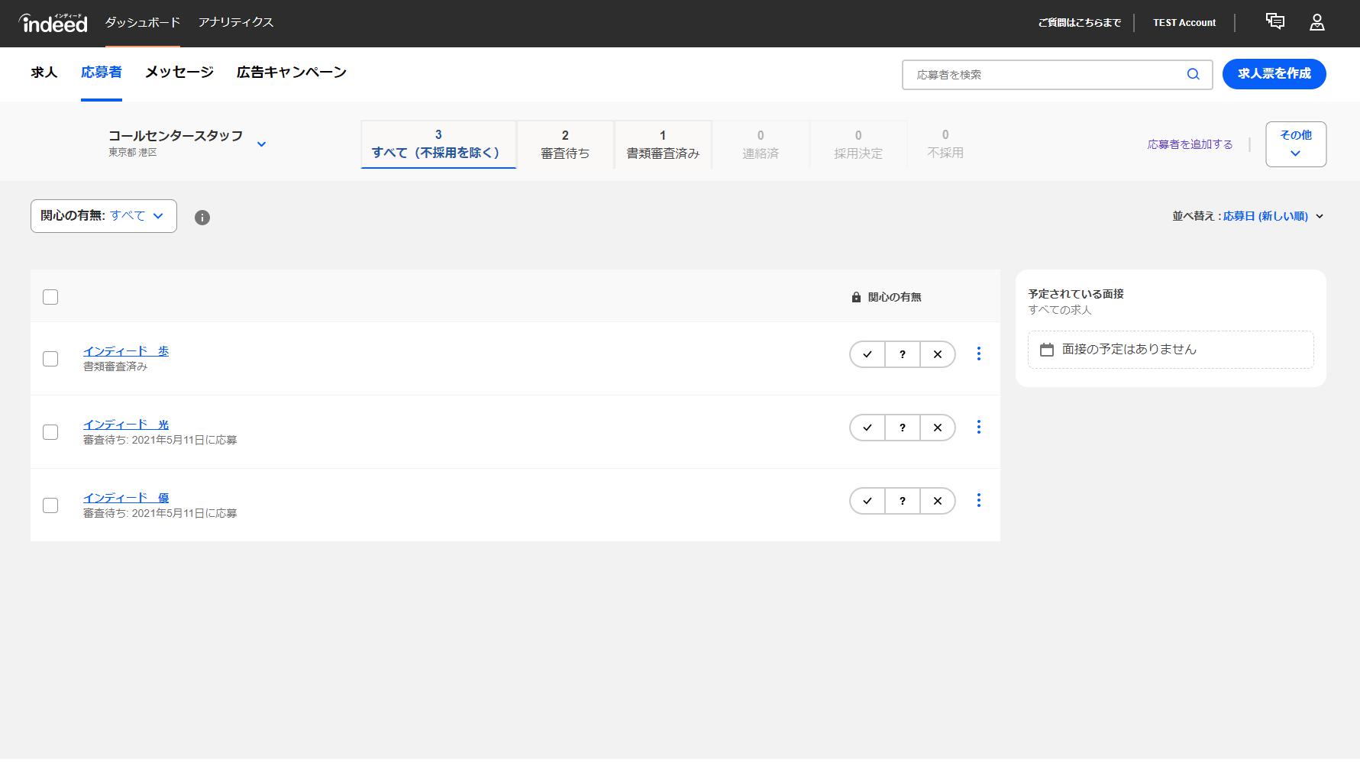Viewport: 1360px width, 762px height.
Task: Reject インディード 優 with the X icon
Action: coord(938,501)
